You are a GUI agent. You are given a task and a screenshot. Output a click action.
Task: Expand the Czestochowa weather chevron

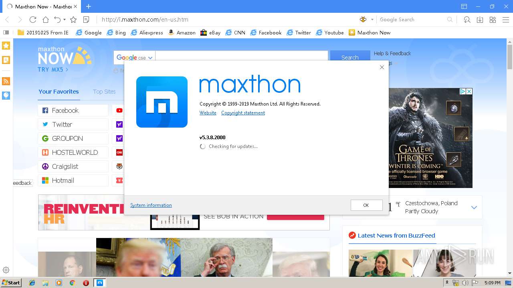point(474,208)
